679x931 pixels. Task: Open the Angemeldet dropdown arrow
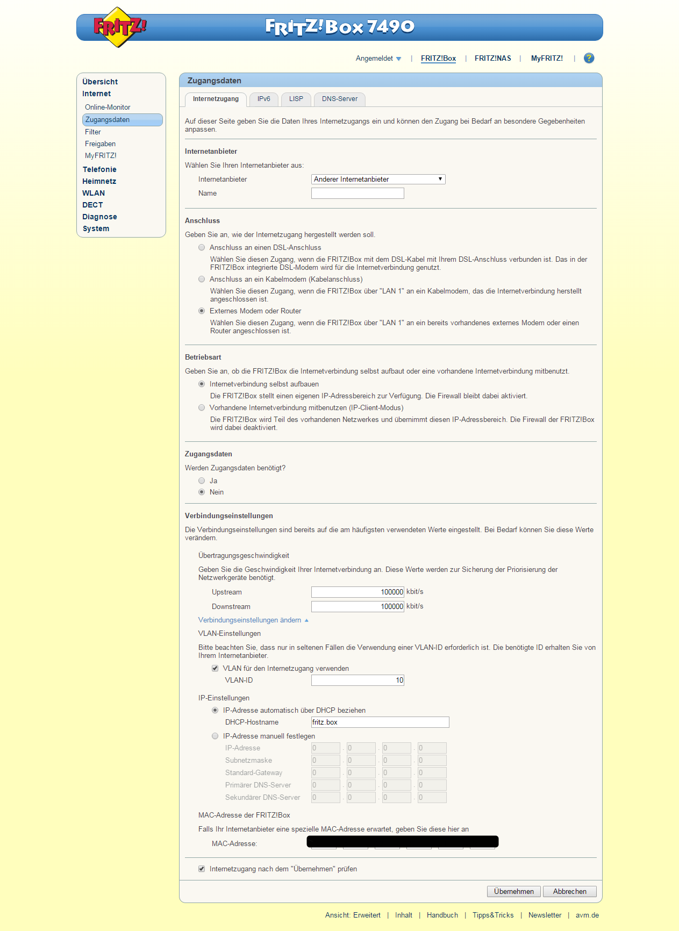coord(398,59)
